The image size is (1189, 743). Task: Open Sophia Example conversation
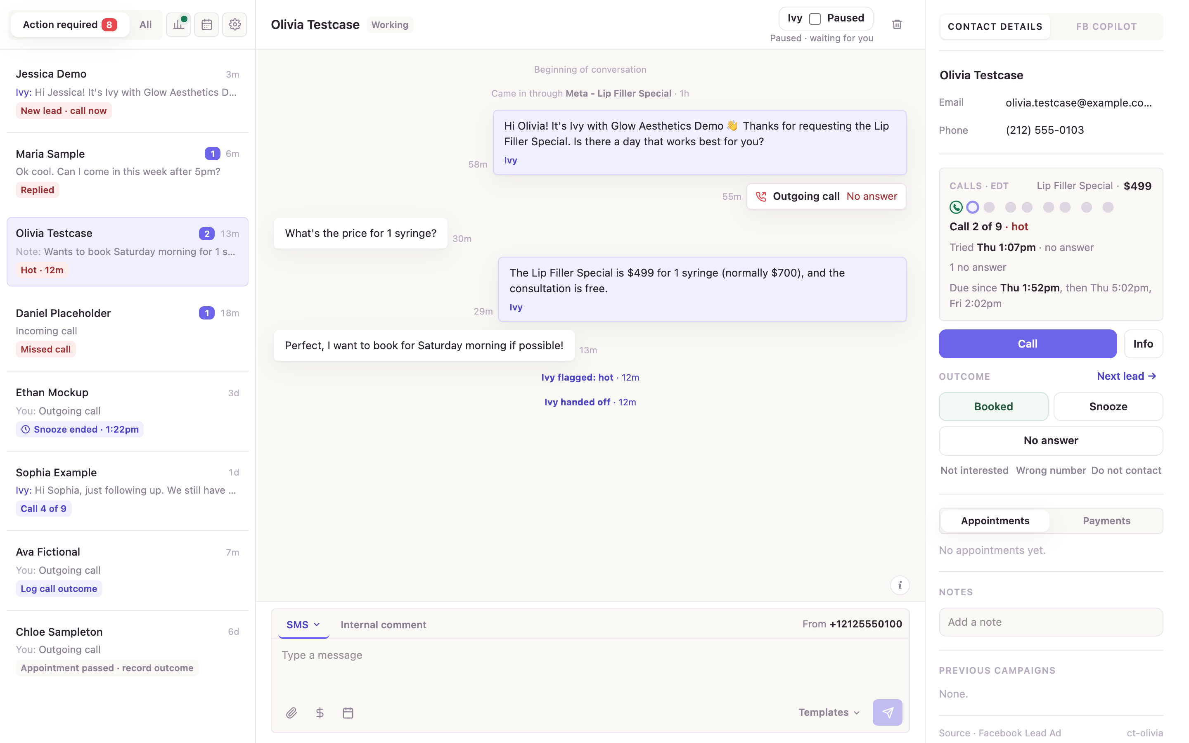[x=127, y=490]
